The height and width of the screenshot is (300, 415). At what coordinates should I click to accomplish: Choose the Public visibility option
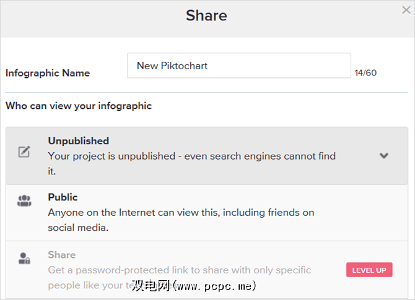(63, 197)
